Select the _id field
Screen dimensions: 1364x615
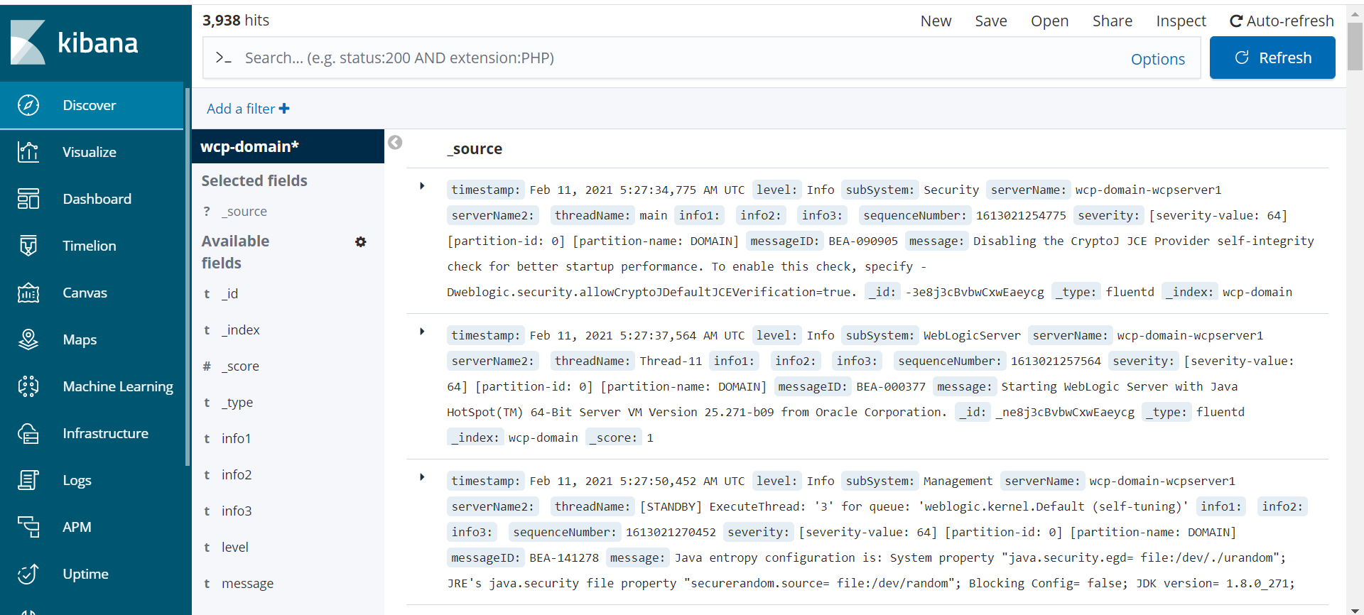229,294
